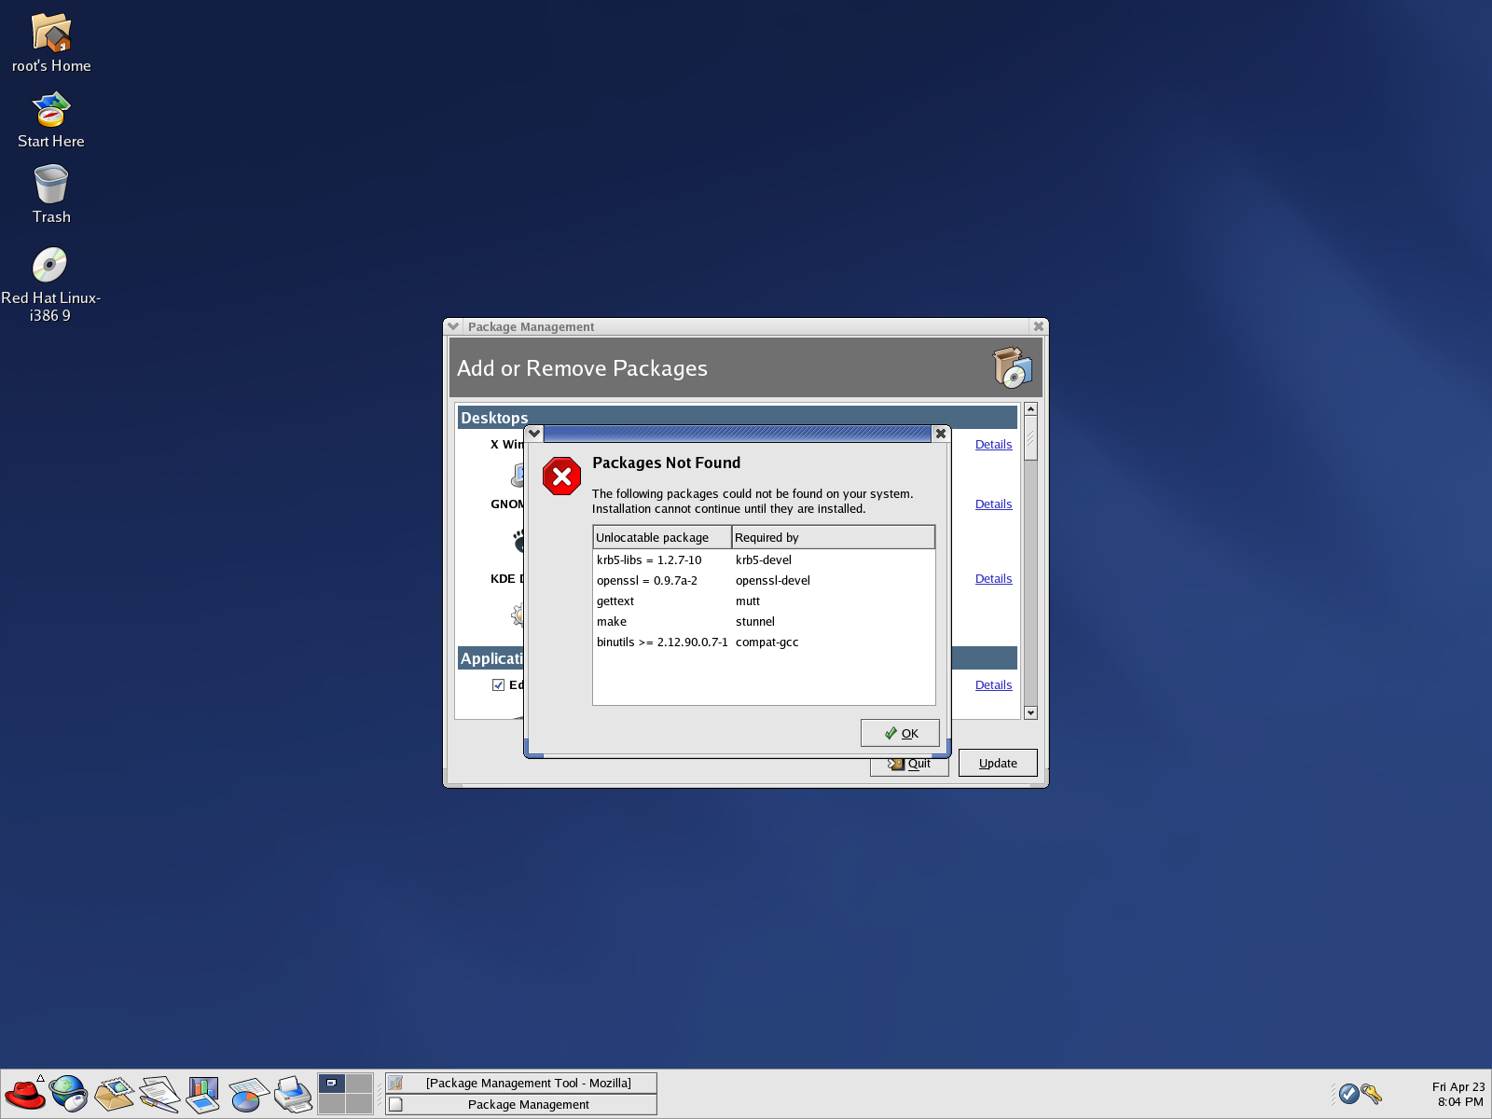Image resolution: width=1492 pixels, height=1119 pixels.
Task: Open the Red Hat main menu
Action: (24, 1093)
